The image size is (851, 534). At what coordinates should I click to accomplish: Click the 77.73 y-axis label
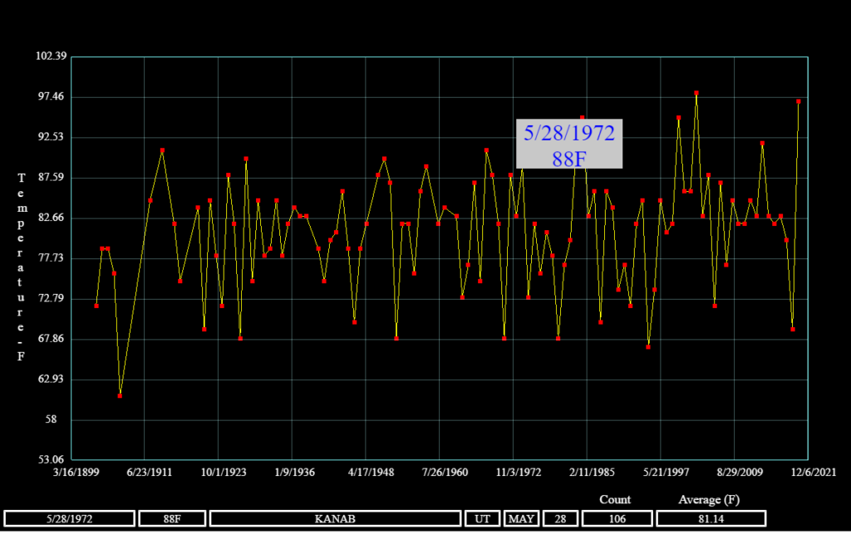(x=51, y=257)
